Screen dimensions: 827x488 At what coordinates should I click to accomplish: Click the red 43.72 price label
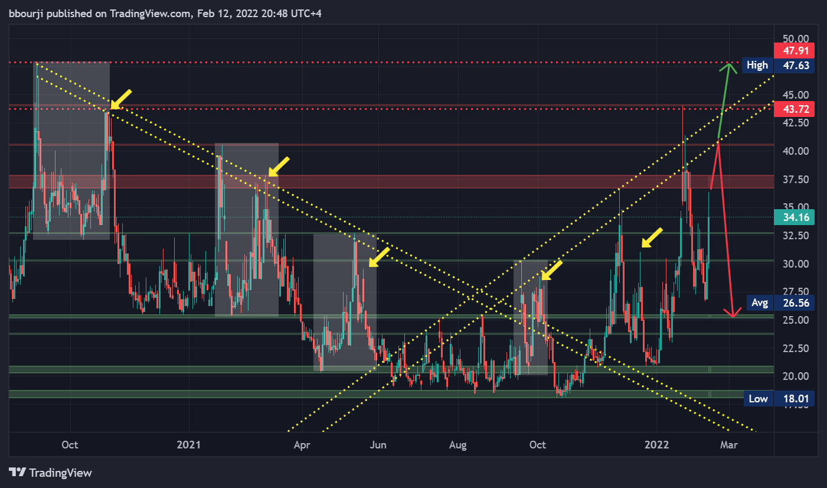(794, 109)
